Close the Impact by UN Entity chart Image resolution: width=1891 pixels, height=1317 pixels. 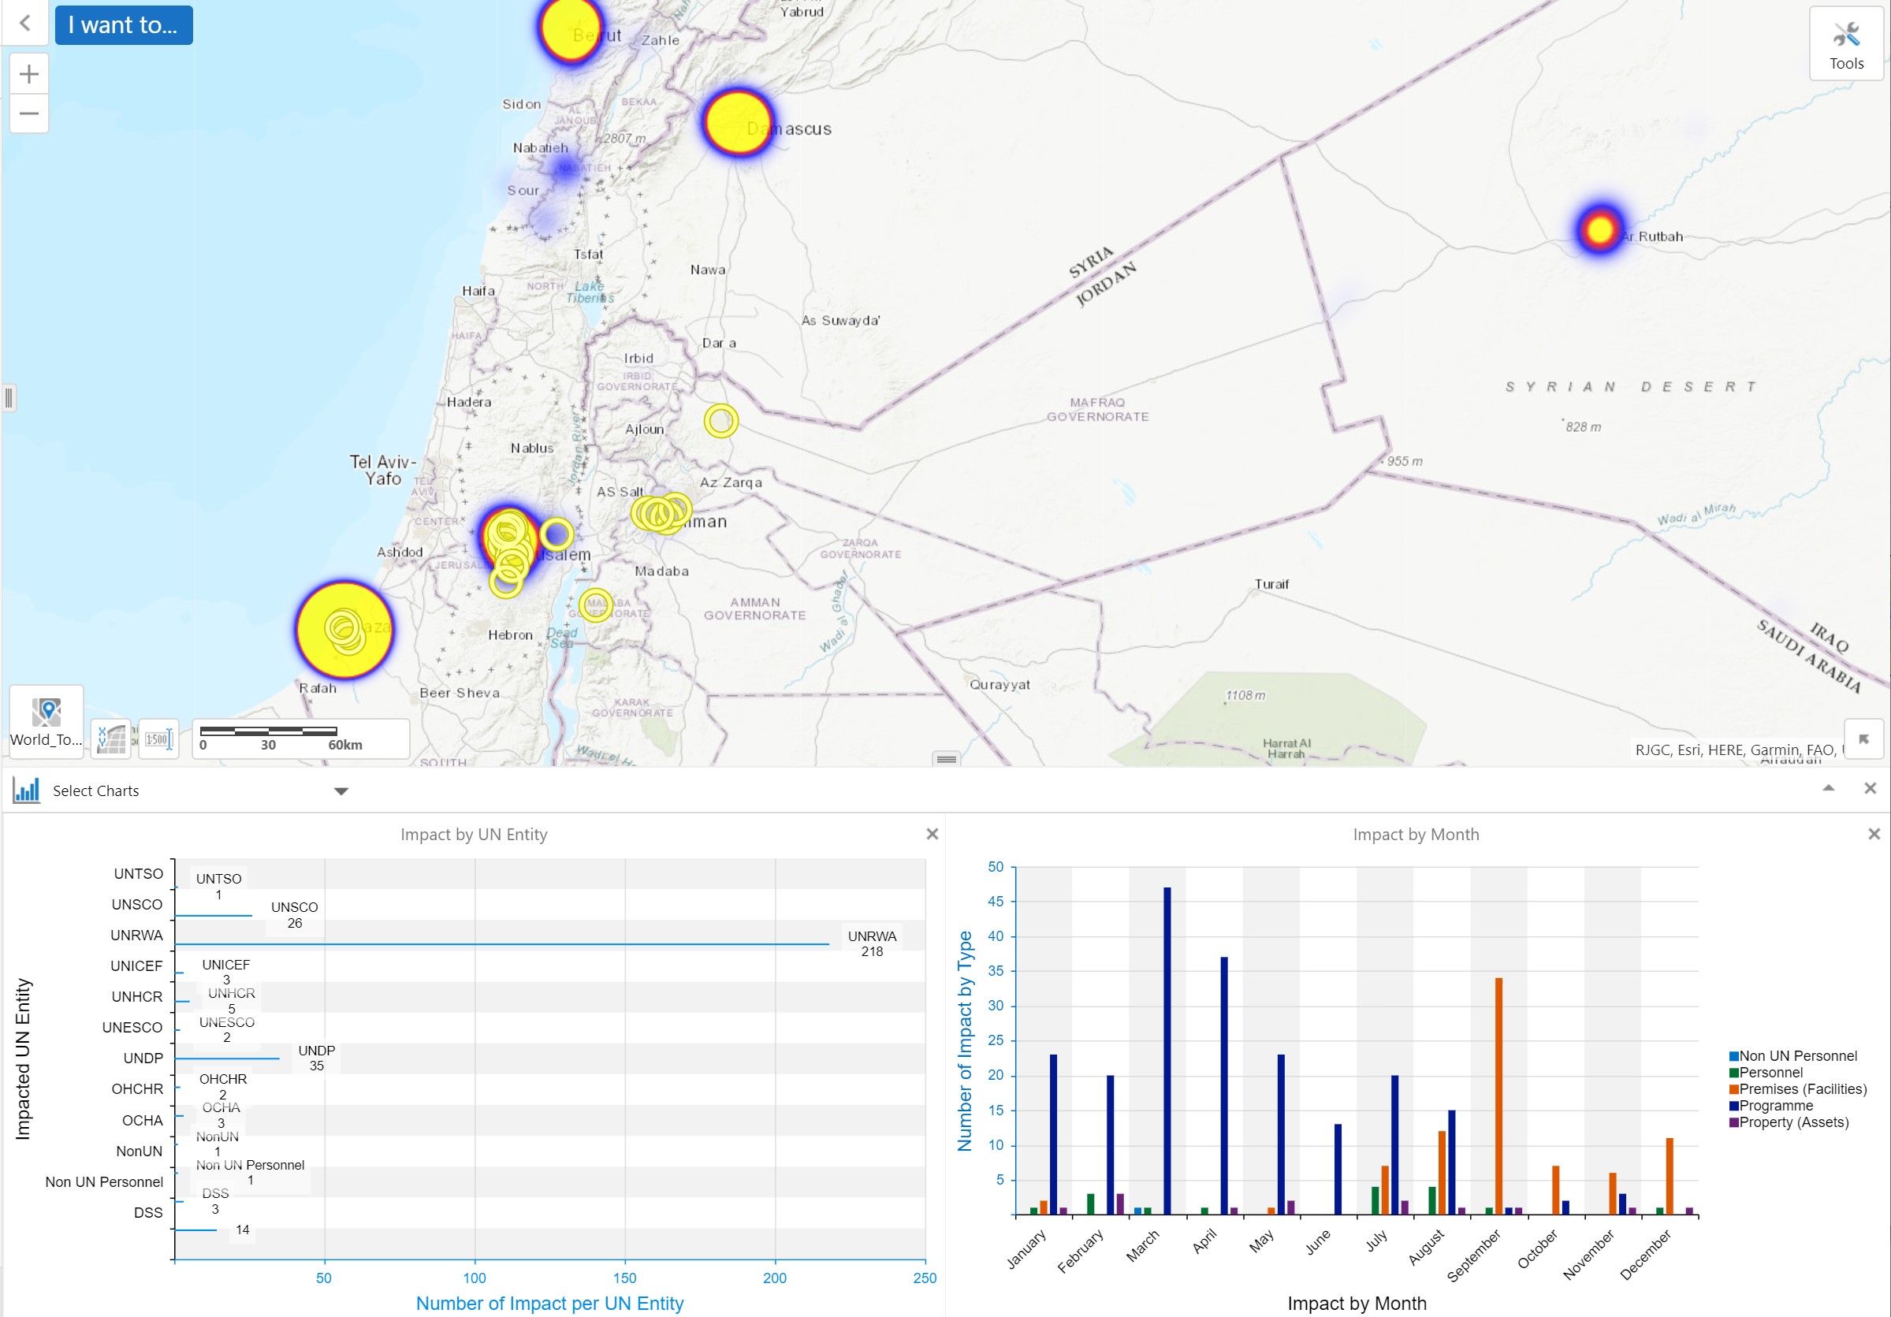(x=932, y=835)
